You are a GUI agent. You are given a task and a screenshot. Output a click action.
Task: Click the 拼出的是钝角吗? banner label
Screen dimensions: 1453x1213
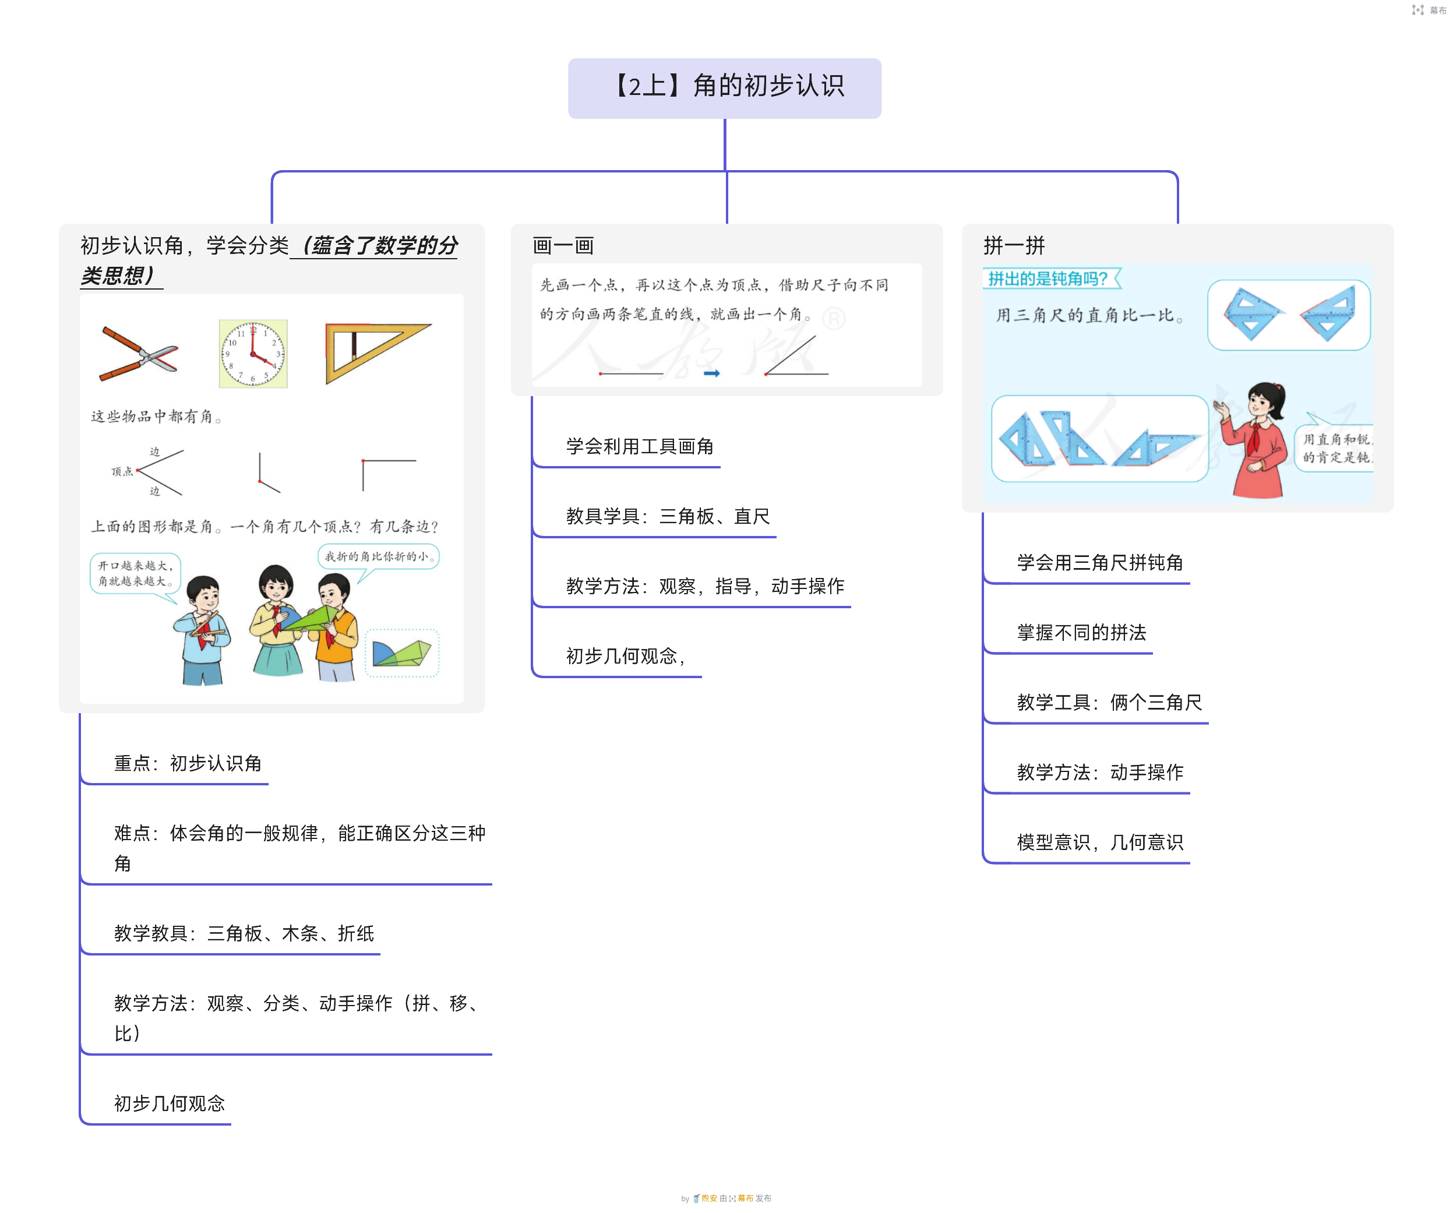pyautogui.click(x=1048, y=279)
